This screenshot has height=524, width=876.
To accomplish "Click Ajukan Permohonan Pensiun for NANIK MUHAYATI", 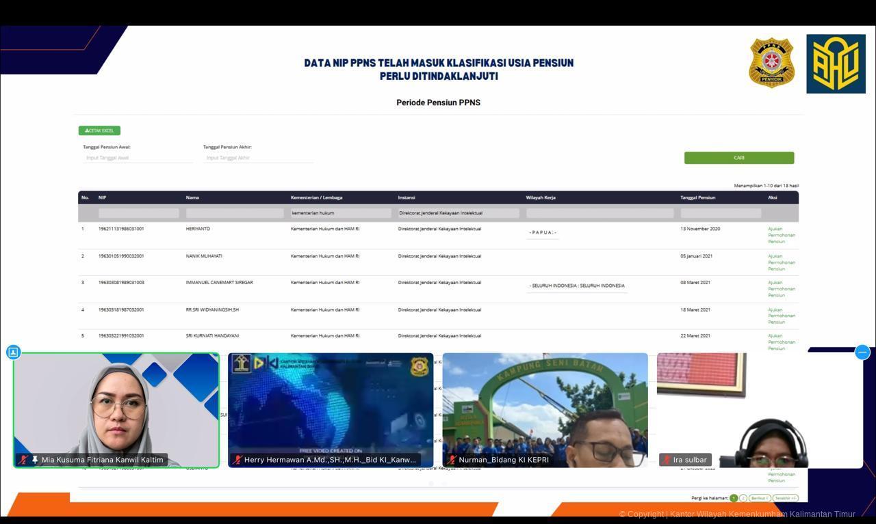I will (782, 262).
